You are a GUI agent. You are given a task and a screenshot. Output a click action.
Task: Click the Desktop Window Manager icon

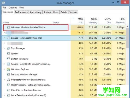[8, 74]
